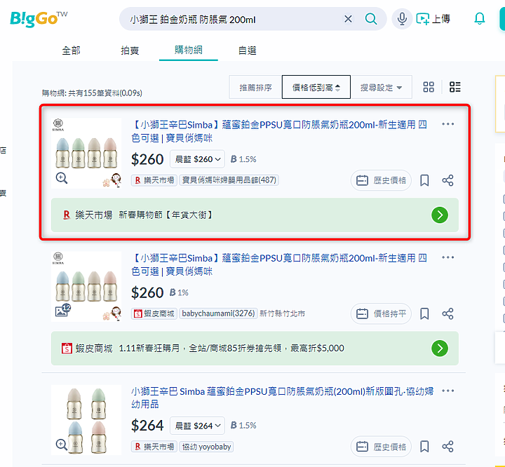Expand 晨藍 $264 variant dropdown

pos(197,426)
